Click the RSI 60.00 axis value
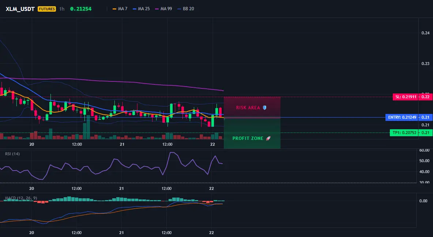This screenshot has width=433, height=237. [x=425, y=150]
